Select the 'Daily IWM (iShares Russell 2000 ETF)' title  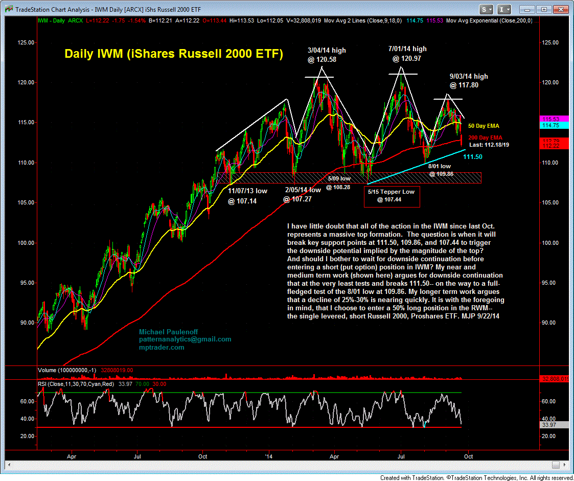[x=174, y=54]
